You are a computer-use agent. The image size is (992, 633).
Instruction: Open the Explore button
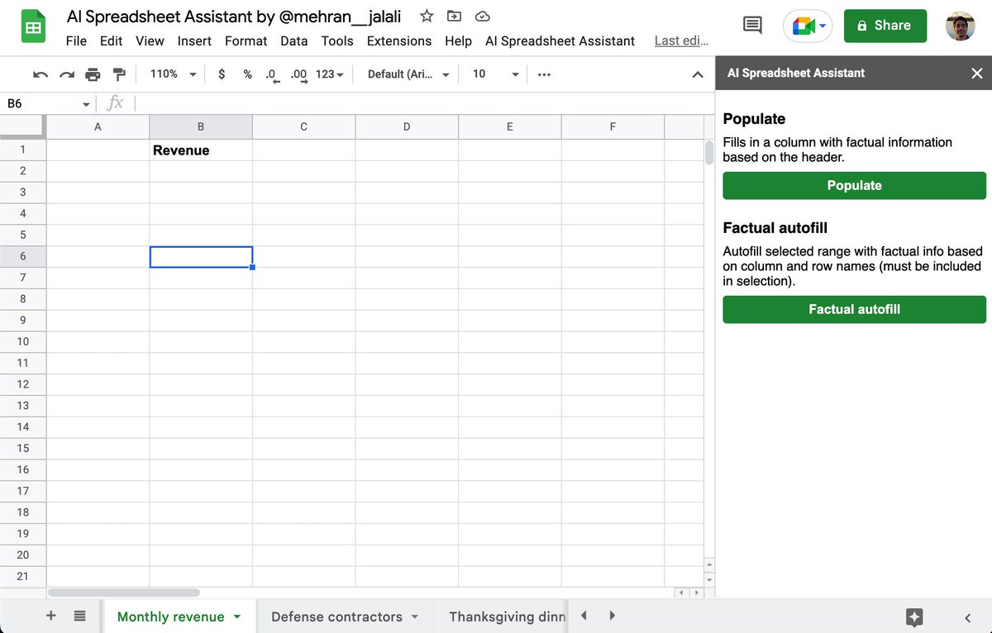(913, 616)
